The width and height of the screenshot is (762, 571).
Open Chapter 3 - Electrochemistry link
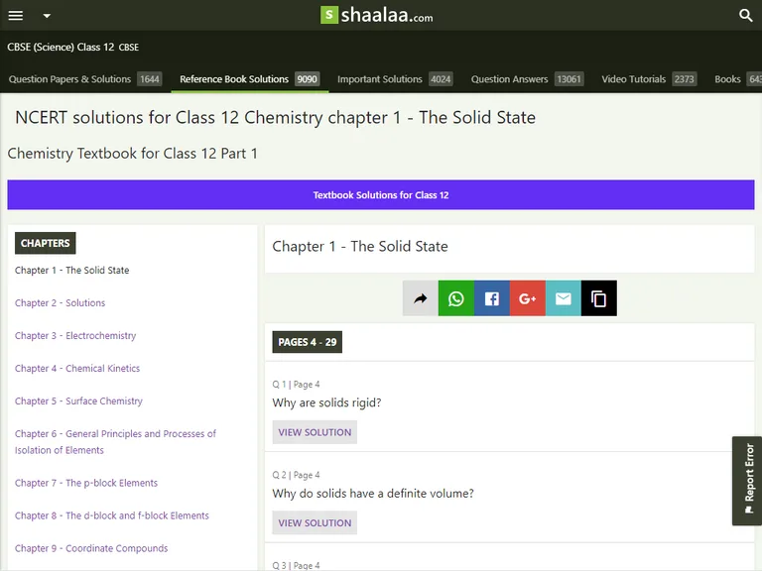pyautogui.click(x=75, y=335)
